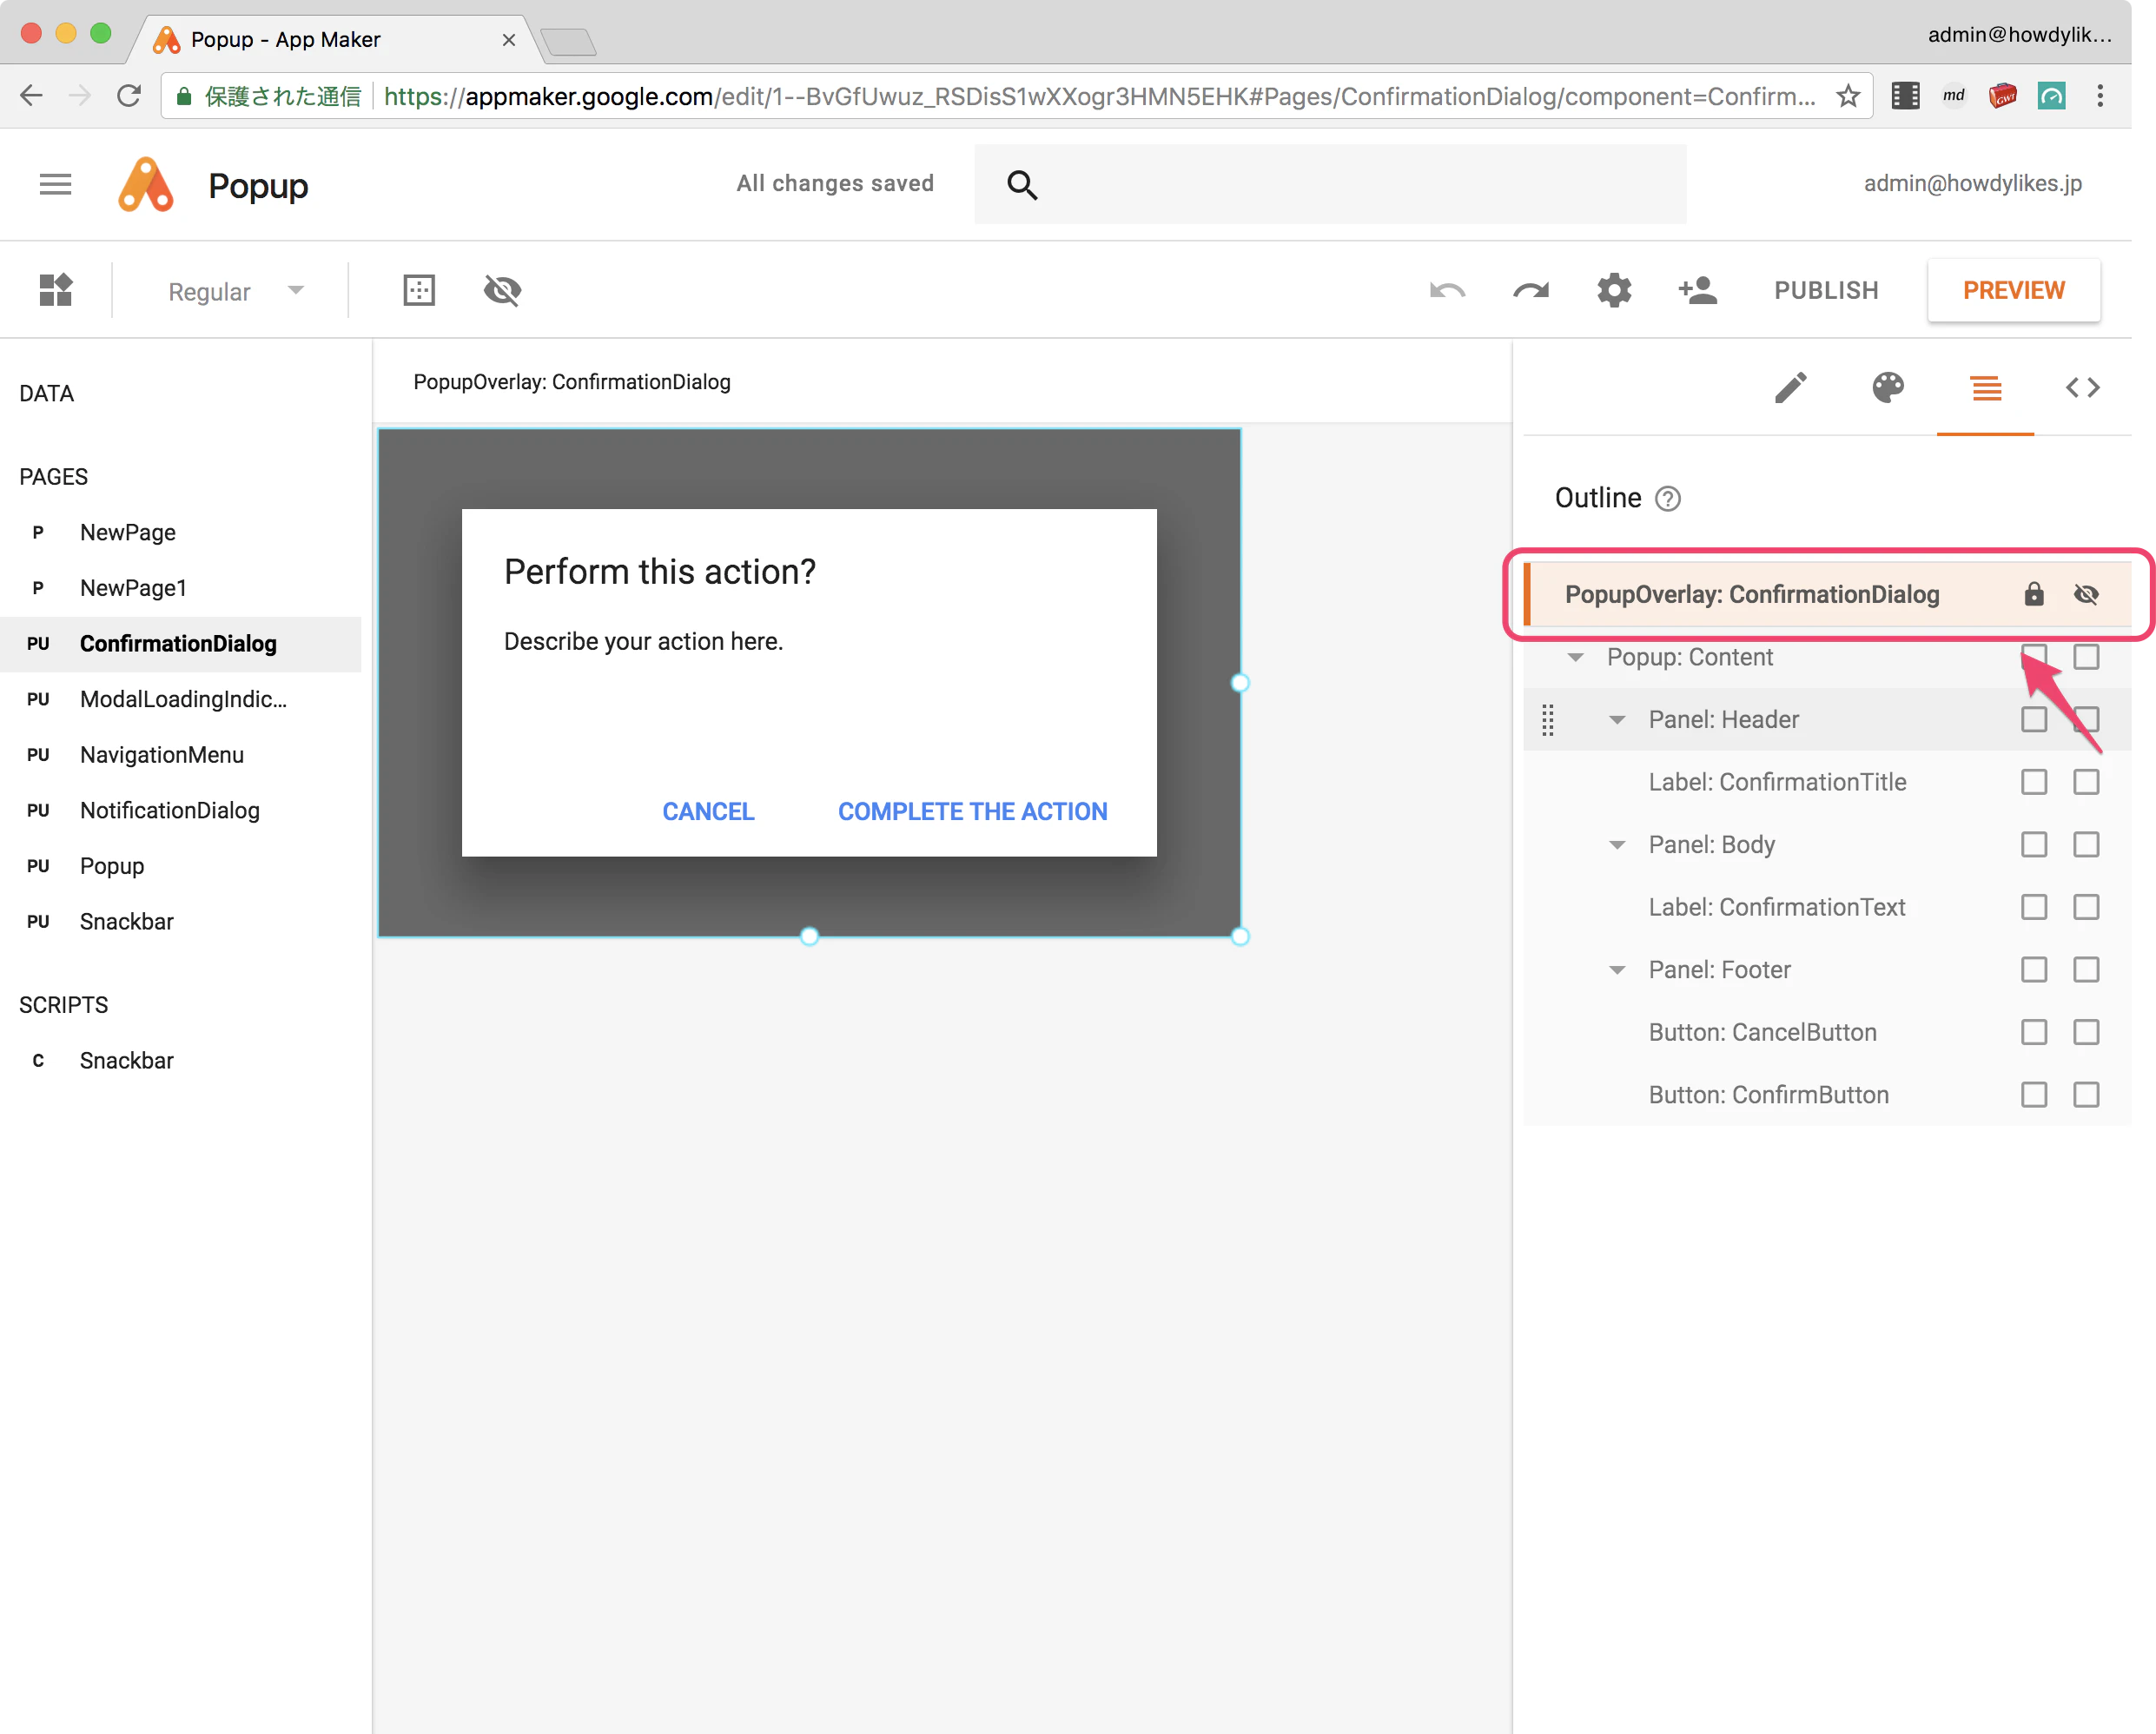The height and width of the screenshot is (1734, 2156).
Task: Open the property editor pencil tab
Action: pyautogui.click(x=1791, y=387)
